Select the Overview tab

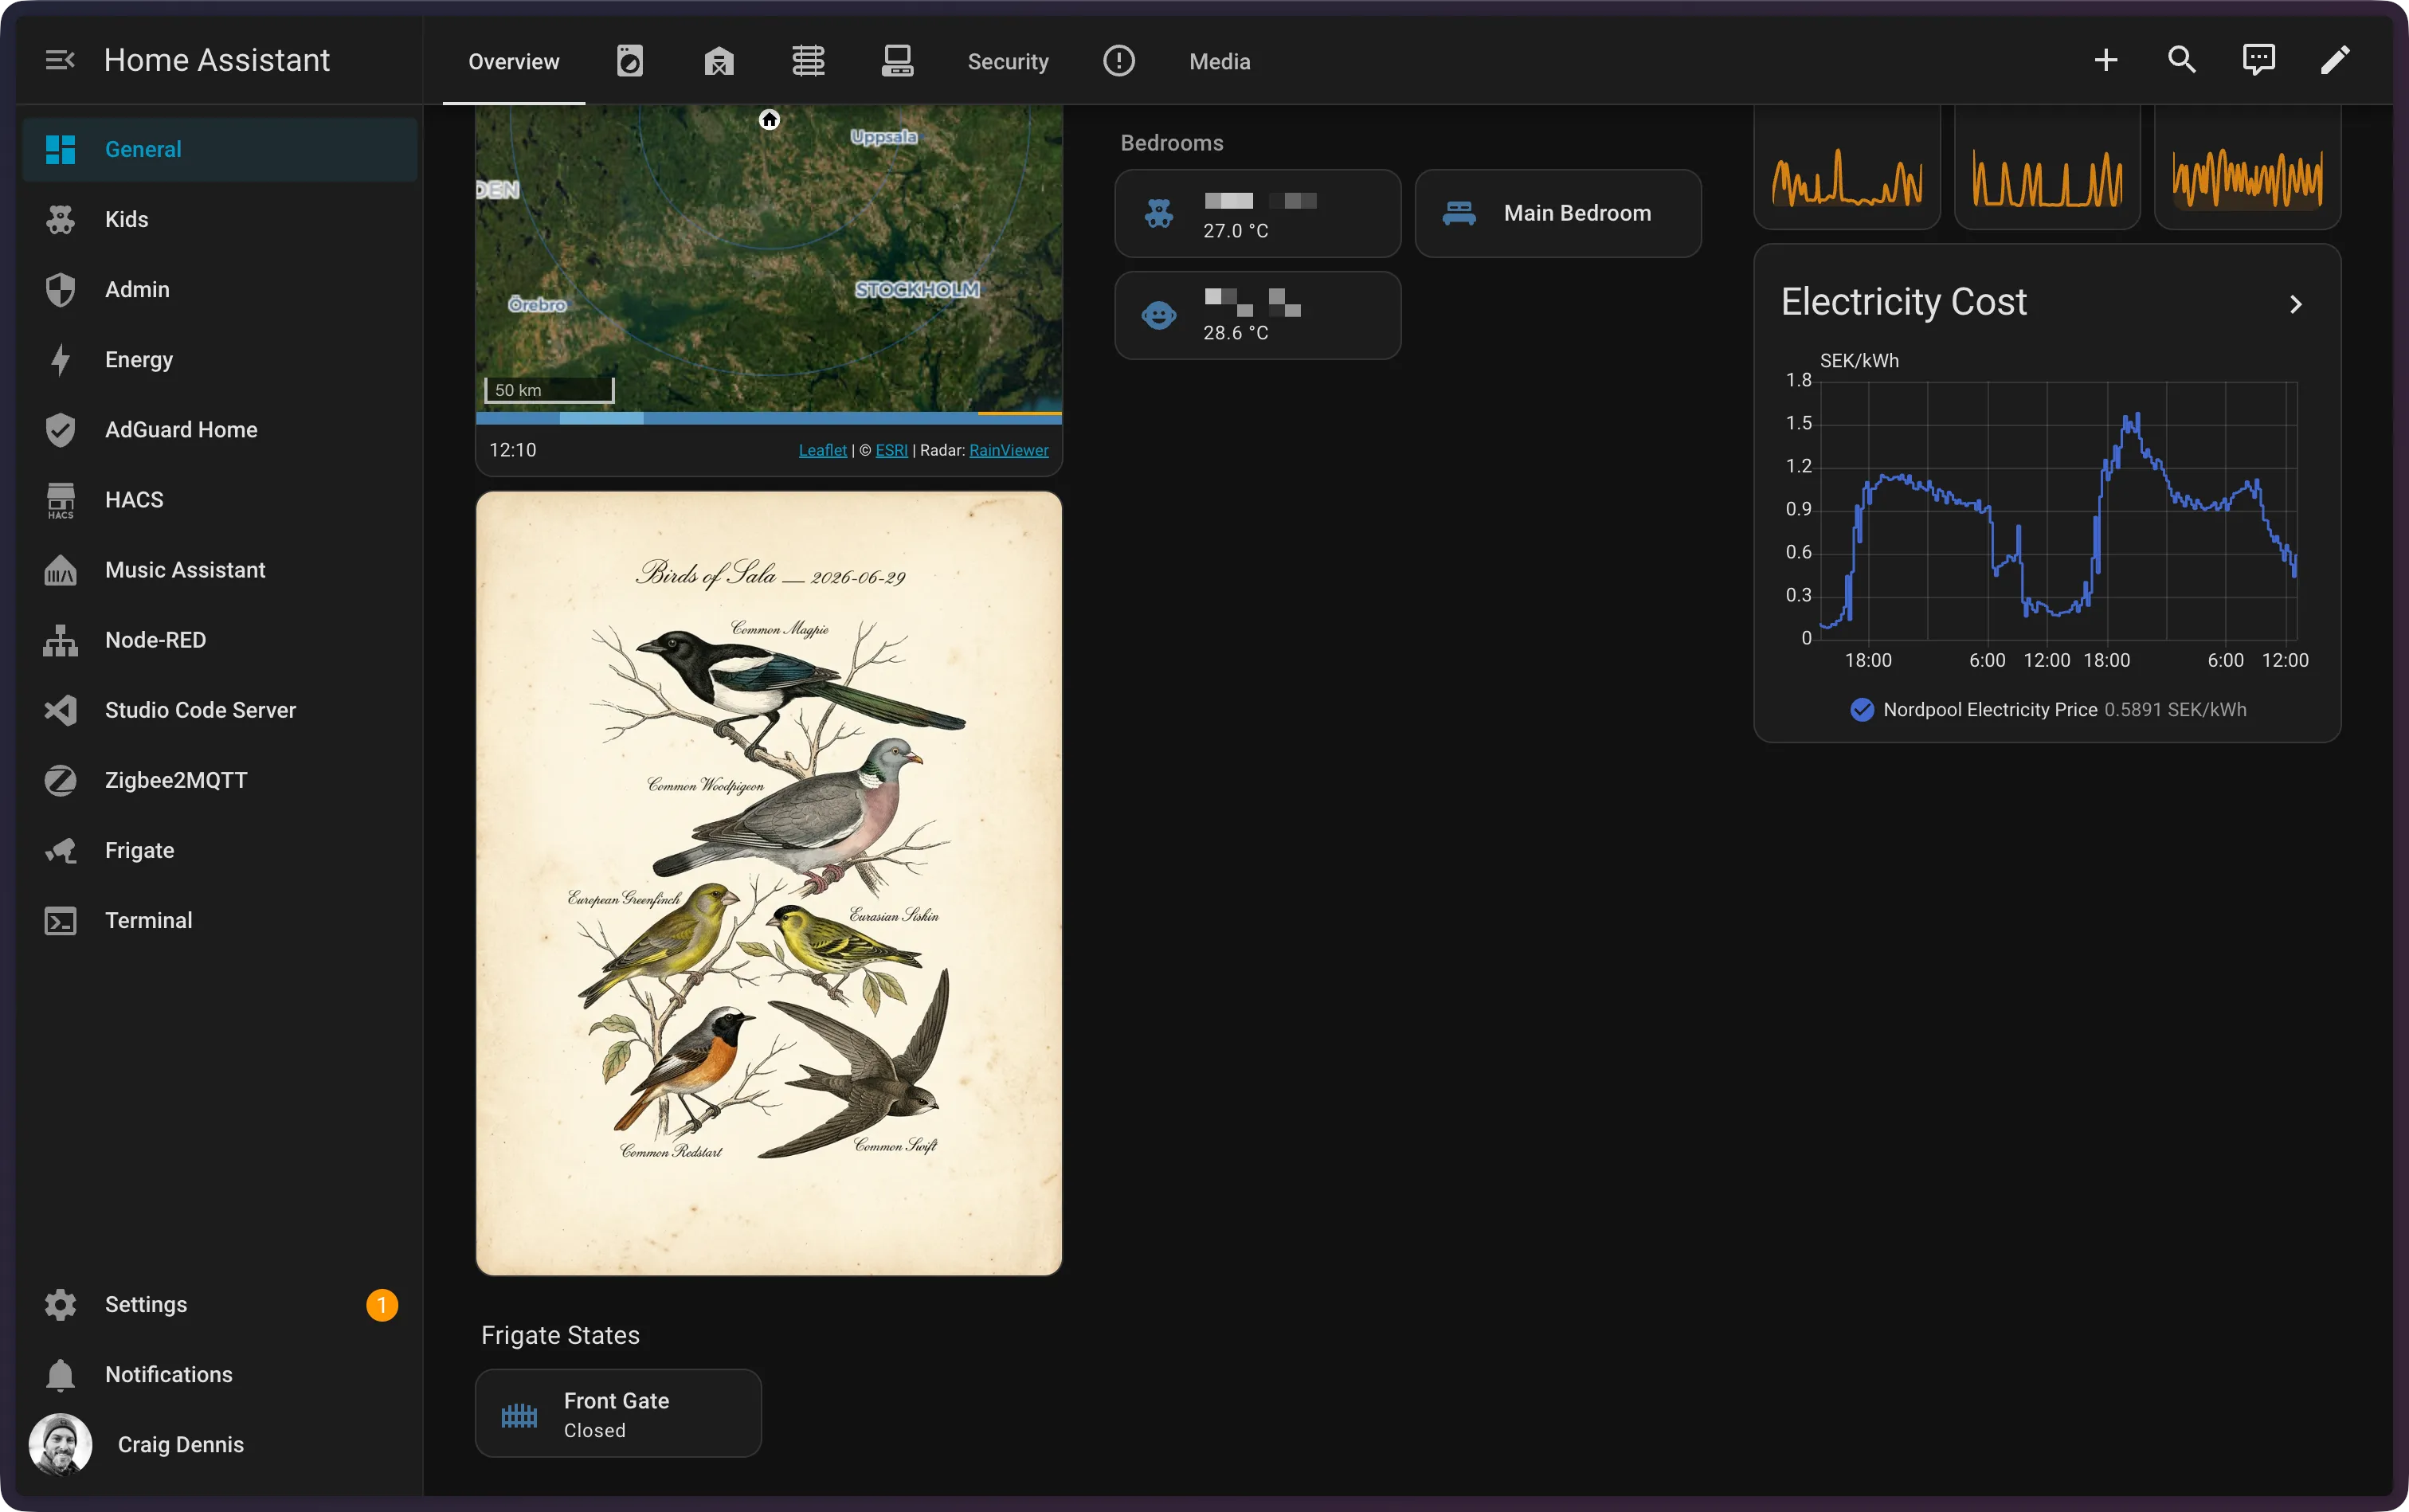pos(514,61)
